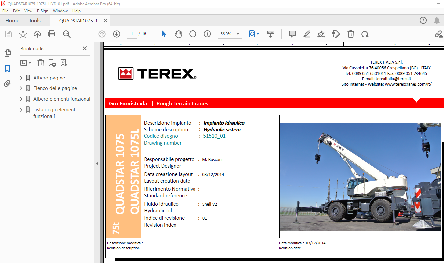The width and height of the screenshot is (444, 263).
Task: Collapse the navigation pane with arrow
Action: click(x=97, y=163)
